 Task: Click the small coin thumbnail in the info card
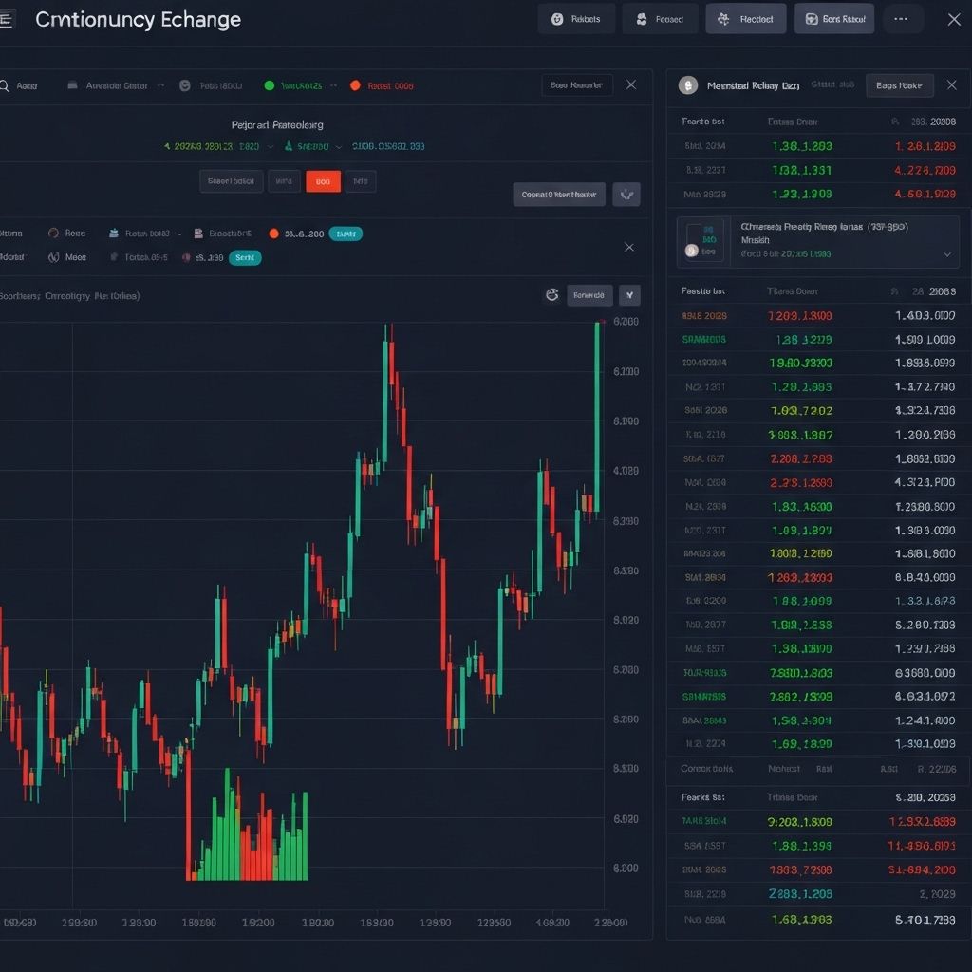click(705, 241)
